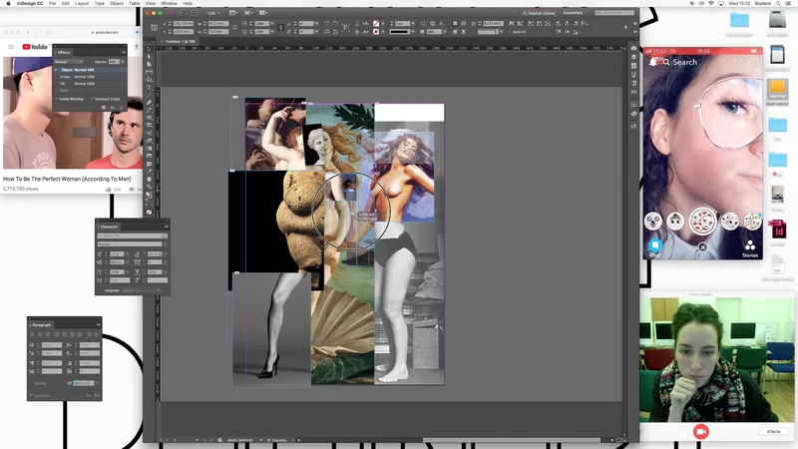Screen dimensions: 798x449
Task: Click the stroke color swatch in control bar
Action: pyautogui.click(x=376, y=32)
